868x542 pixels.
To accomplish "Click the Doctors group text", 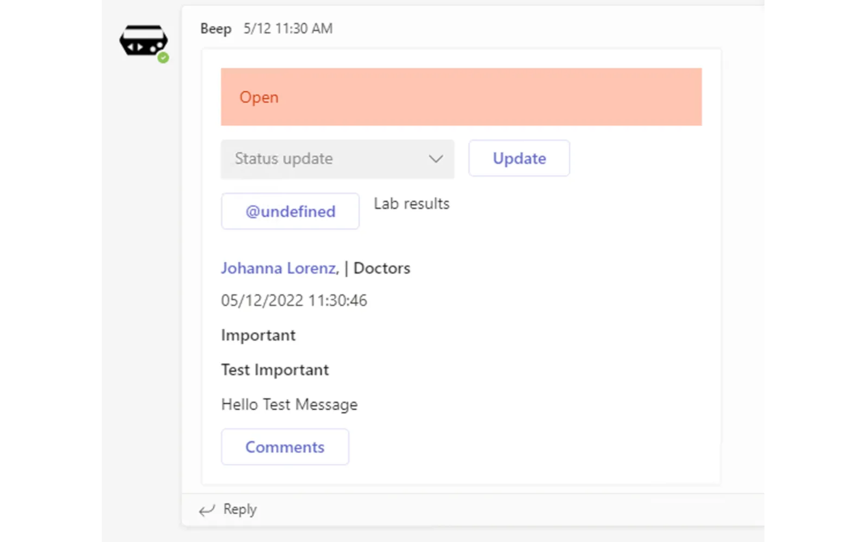I will pyautogui.click(x=382, y=268).
